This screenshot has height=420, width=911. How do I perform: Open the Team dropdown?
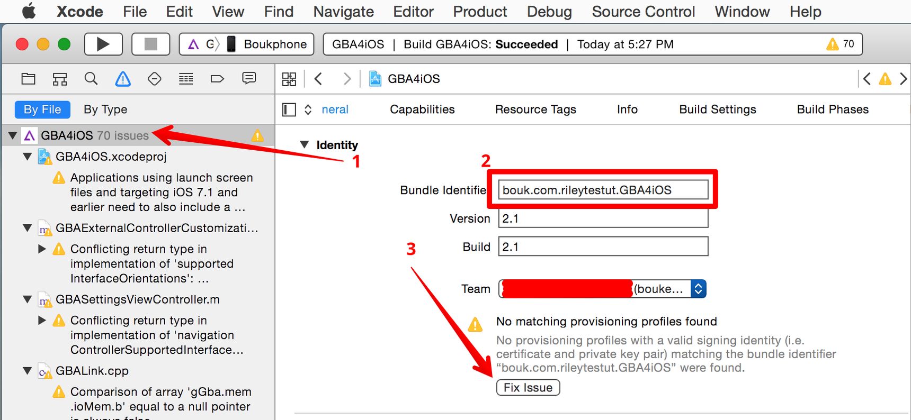click(603, 289)
